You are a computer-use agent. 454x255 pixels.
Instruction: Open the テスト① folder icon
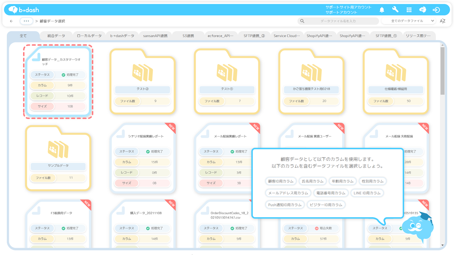(x=227, y=72)
